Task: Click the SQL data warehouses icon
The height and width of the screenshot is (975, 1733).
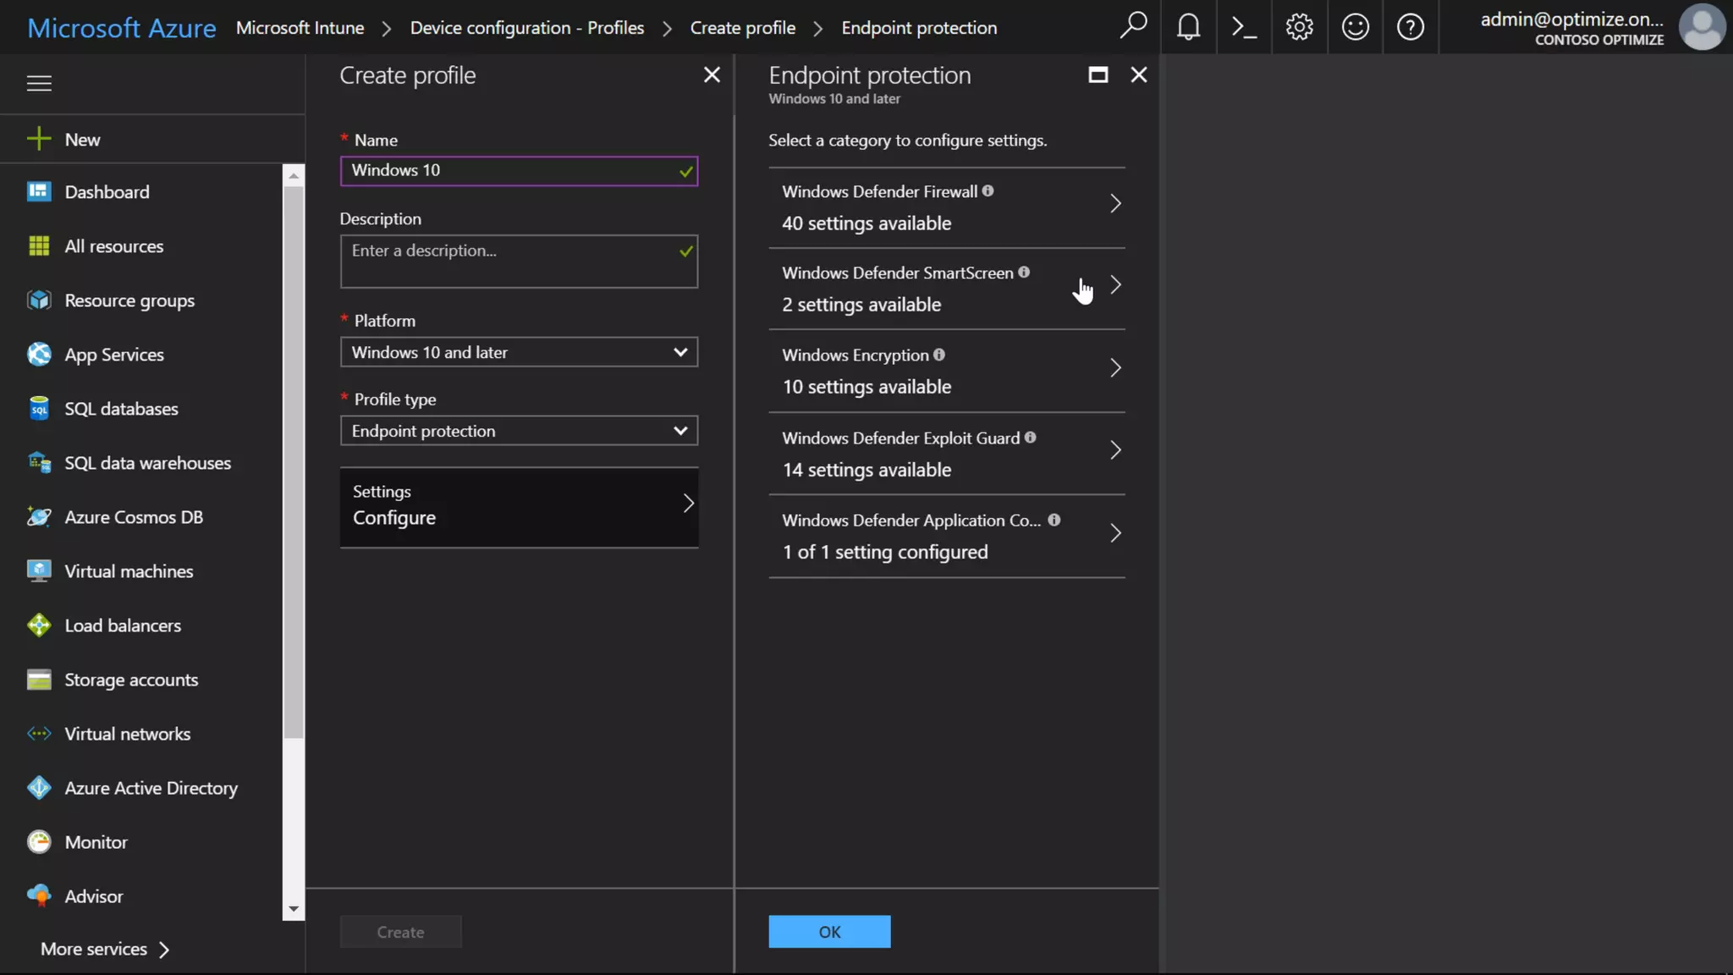Action: [39, 462]
